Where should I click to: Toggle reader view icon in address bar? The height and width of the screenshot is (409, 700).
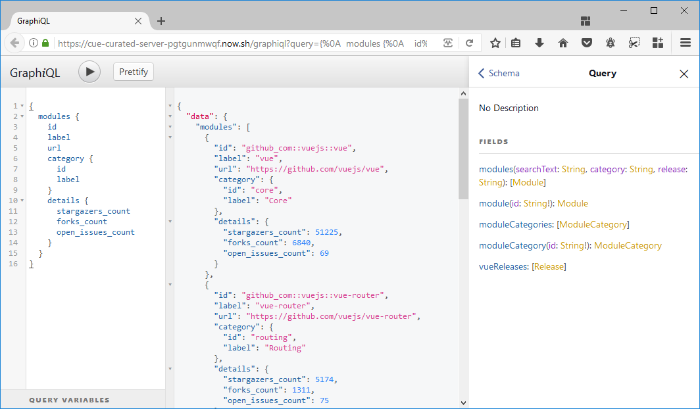point(448,43)
